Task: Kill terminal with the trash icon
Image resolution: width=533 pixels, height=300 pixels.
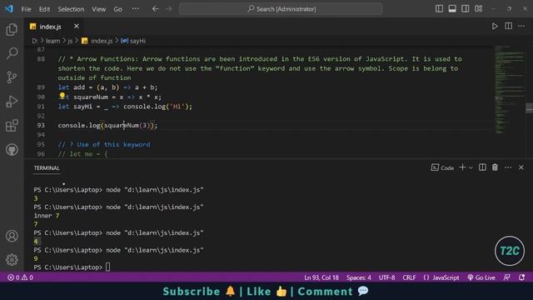Action: 495,167
